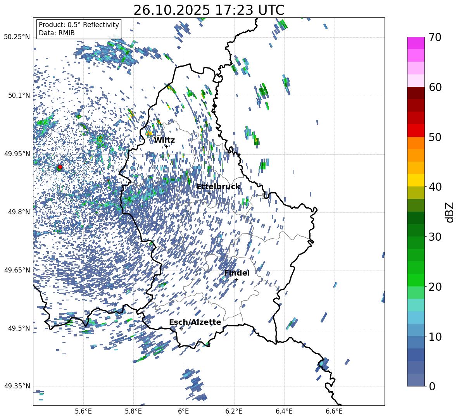Click the Product 0.5° Reflectivity info box
Screen dimensions: 459x419
79,29
